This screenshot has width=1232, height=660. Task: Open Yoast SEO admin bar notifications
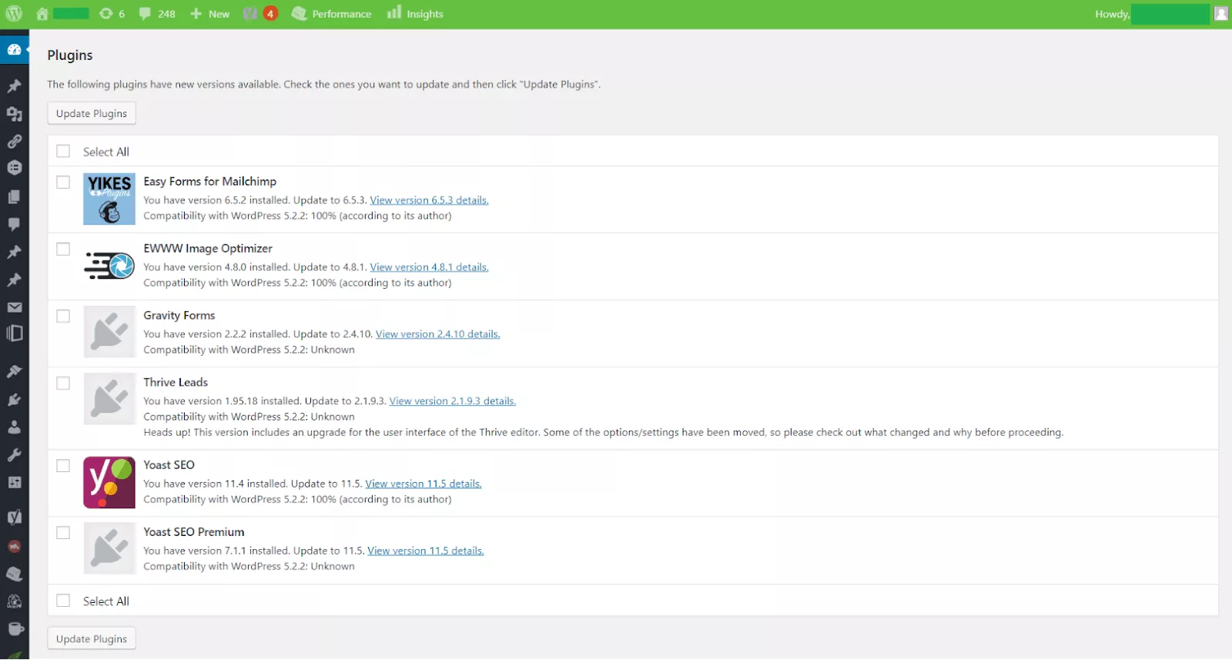click(260, 14)
